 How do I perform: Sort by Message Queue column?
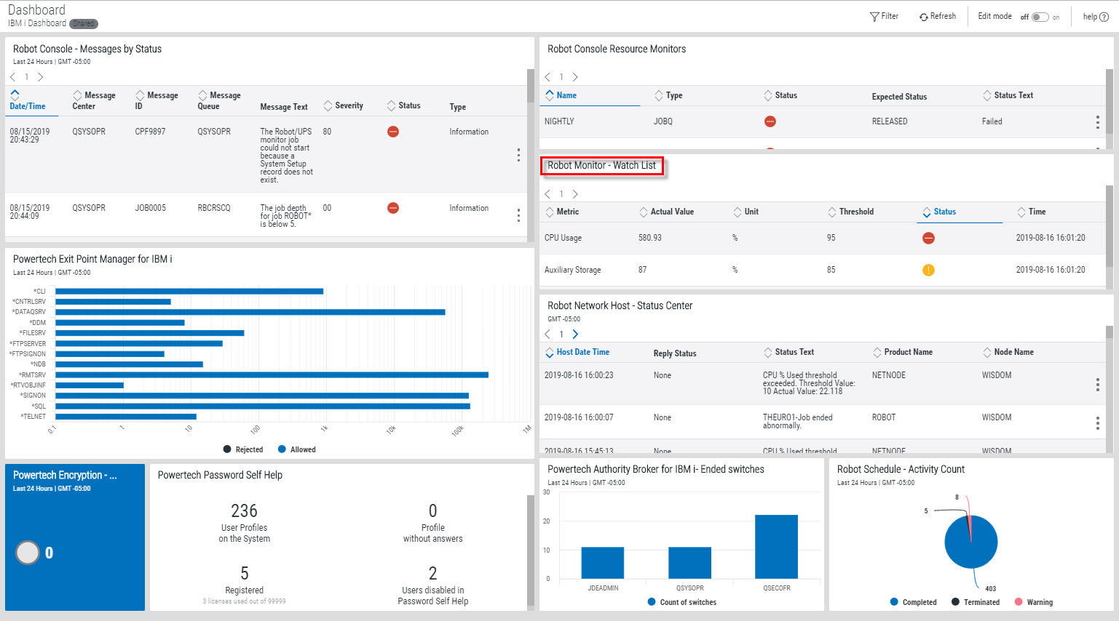[219, 101]
